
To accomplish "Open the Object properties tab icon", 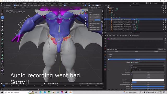I will 105,55.
